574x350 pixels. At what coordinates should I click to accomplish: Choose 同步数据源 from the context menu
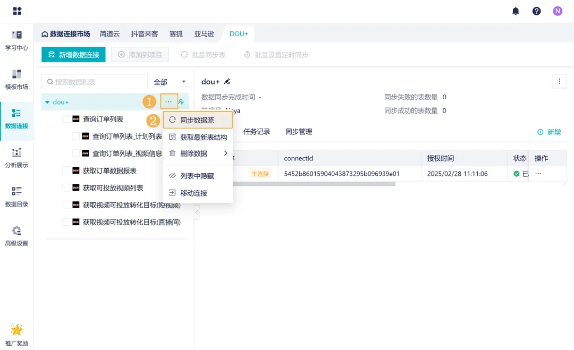(197, 120)
